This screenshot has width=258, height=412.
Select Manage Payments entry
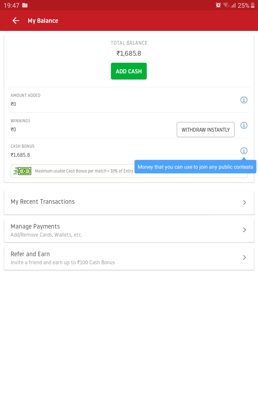(x=129, y=230)
